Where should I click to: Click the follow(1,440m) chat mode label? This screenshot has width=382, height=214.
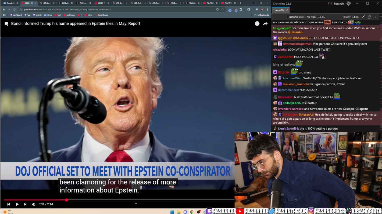point(351,17)
